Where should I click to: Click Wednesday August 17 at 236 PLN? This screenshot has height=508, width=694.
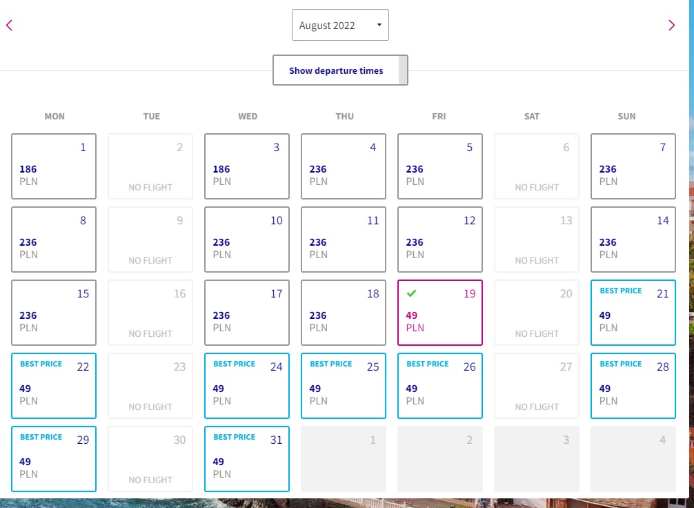(247, 312)
